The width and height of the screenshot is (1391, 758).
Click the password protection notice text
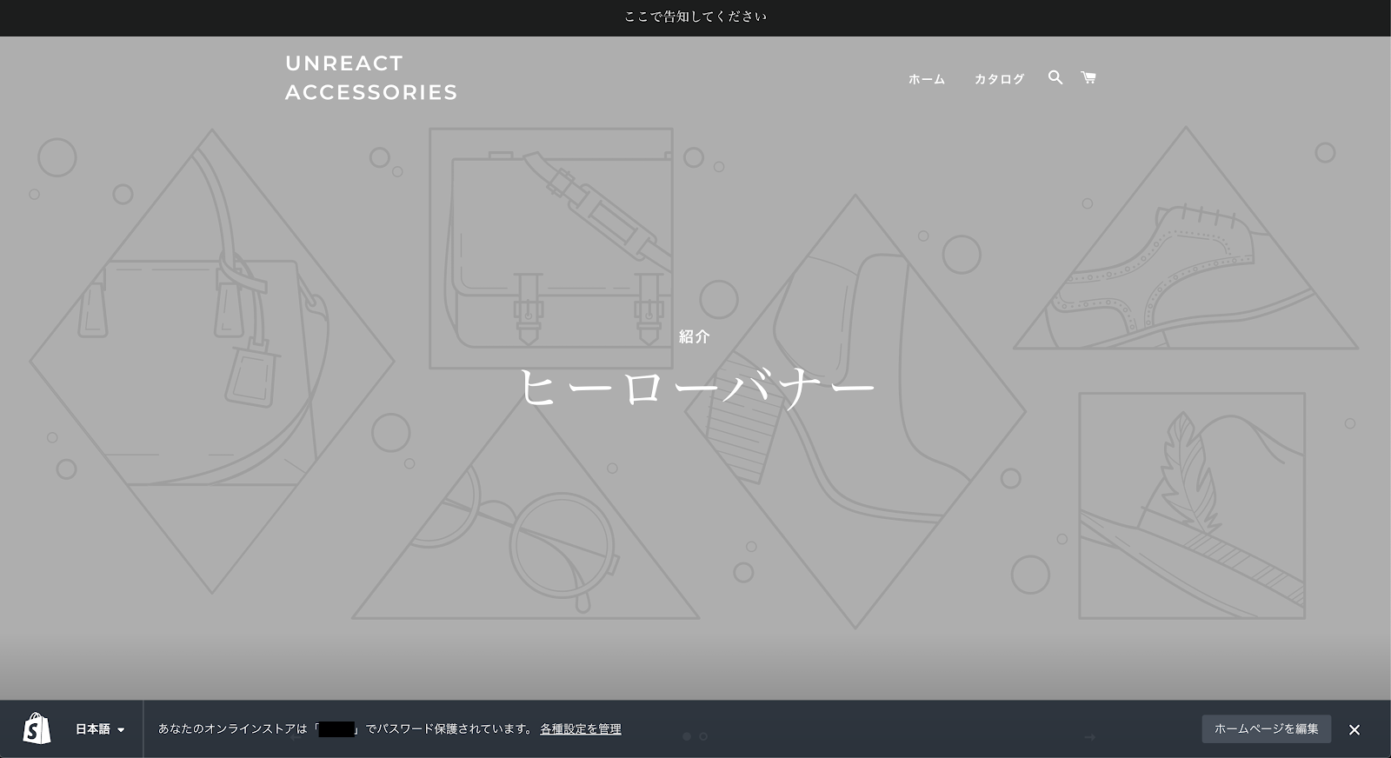(x=346, y=729)
